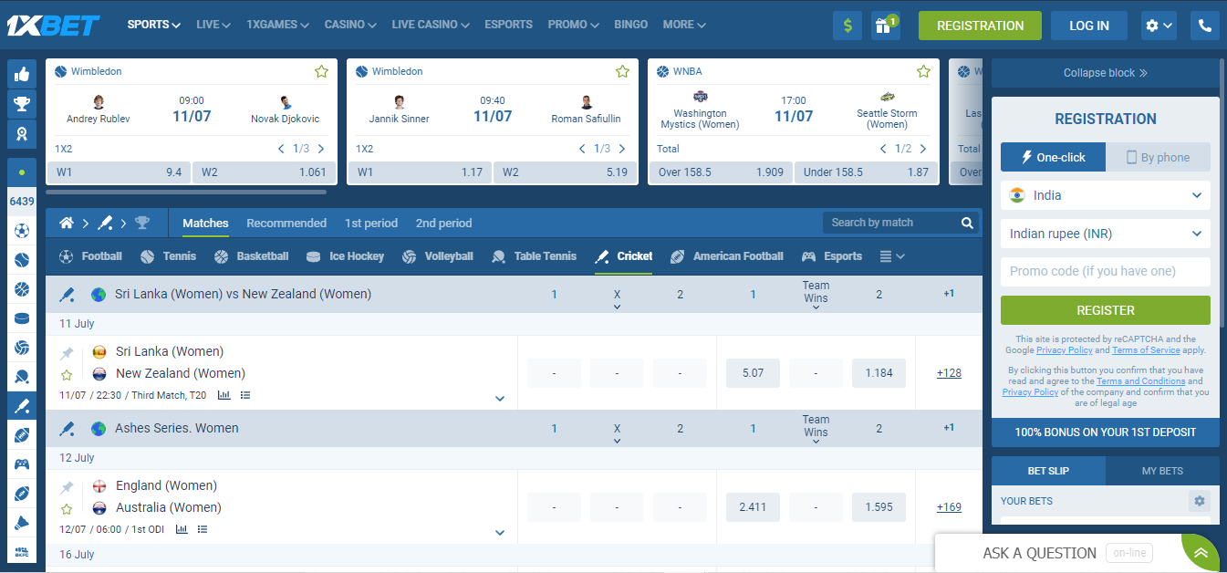Image resolution: width=1227 pixels, height=573 pixels.
Task: Open +128 more markets link
Action: [949, 372]
